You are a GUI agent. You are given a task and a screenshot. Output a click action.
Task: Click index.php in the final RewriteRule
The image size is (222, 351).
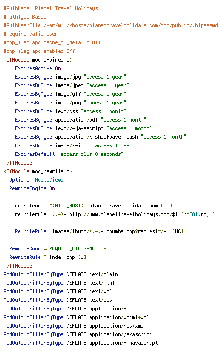[62, 257]
